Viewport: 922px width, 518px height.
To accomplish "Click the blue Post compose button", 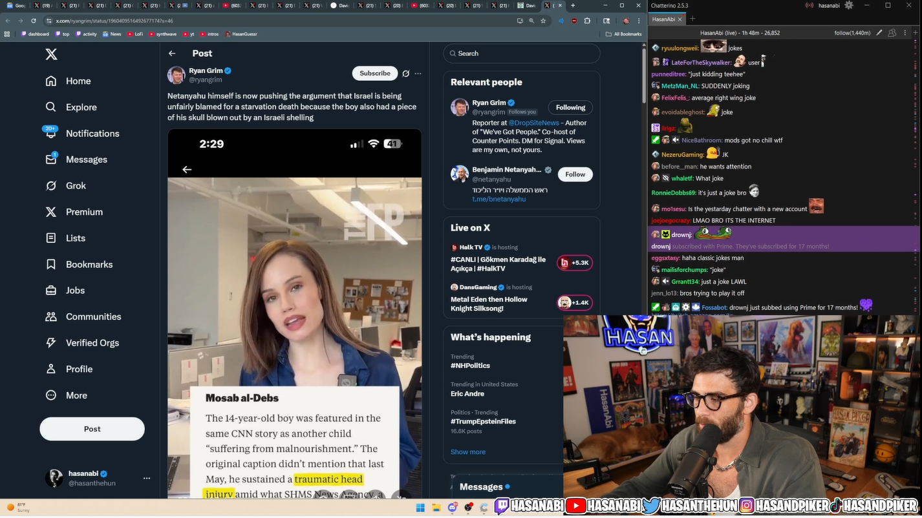I will coord(92,429).
